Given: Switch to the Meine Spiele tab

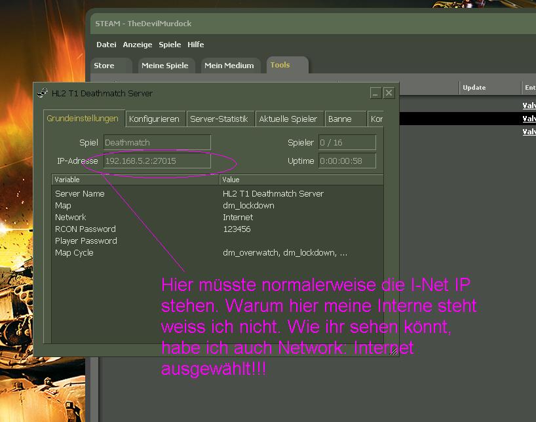Looking at the screenshot, I should [x=166, y=66].
